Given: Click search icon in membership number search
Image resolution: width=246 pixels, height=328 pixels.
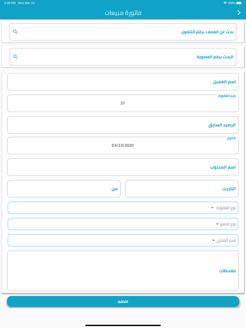Looking at the screenshot, I should (x=15, y=57).
